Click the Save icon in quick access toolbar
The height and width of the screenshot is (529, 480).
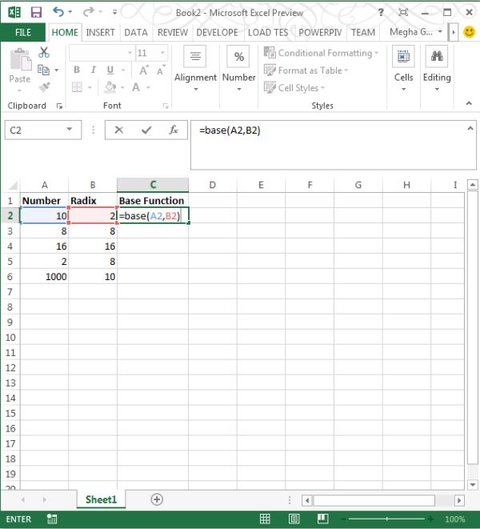36,13
